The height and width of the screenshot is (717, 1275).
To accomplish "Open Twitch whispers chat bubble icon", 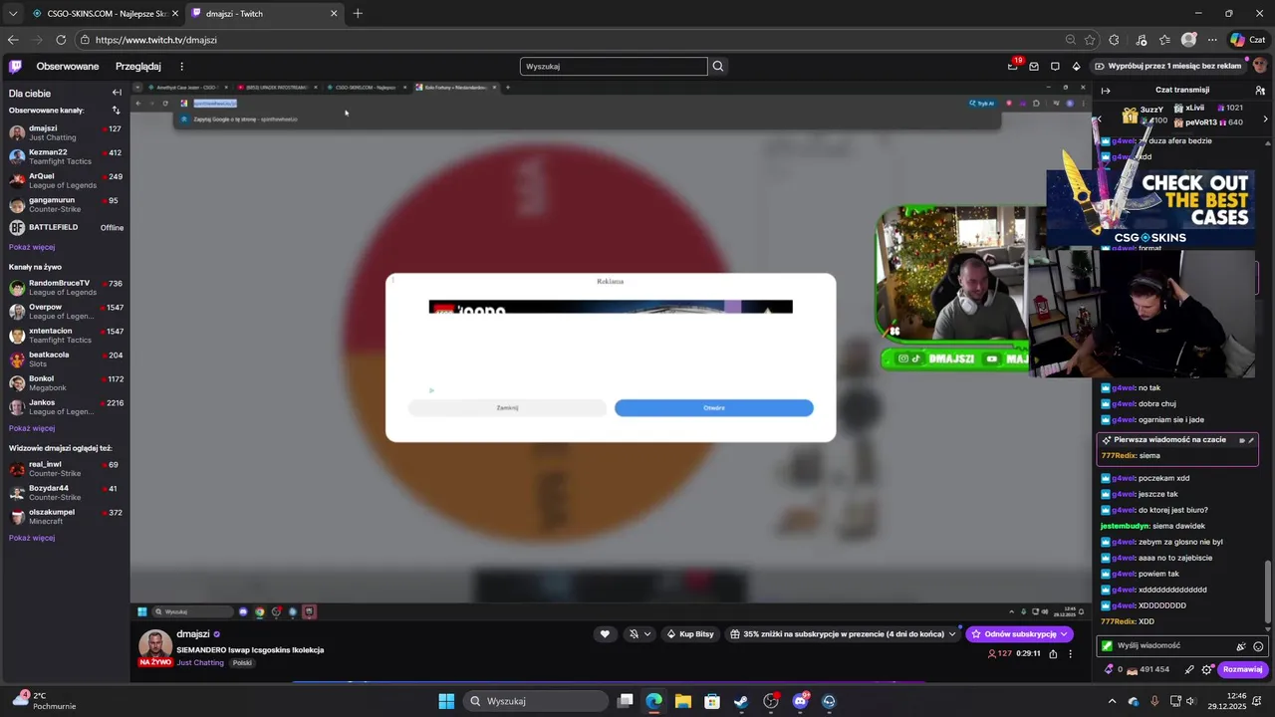I will pos(1055,67).
